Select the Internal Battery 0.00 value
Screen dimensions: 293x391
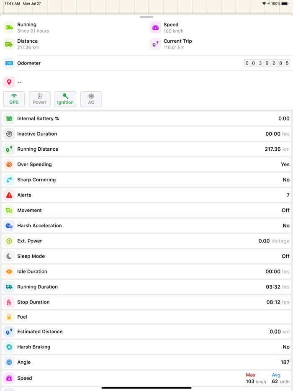284,119
